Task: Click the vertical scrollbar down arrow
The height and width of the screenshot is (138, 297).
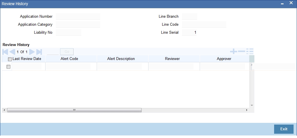Action: click(x=252, y=105)
